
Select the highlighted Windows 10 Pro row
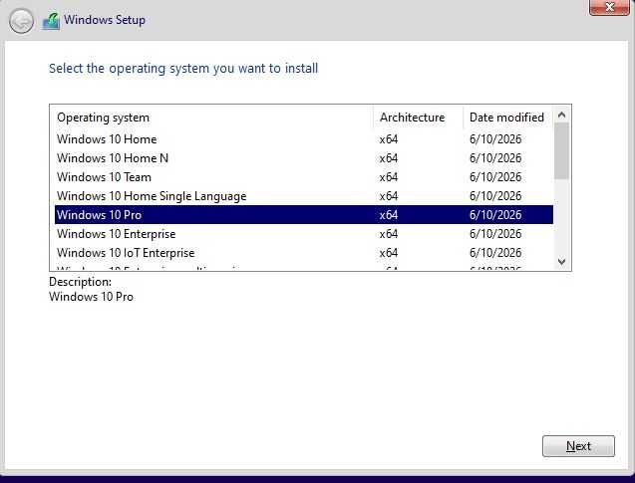[x=304, y=215]
